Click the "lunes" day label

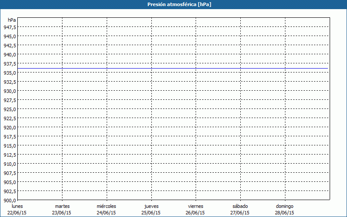tap(17, 206)
